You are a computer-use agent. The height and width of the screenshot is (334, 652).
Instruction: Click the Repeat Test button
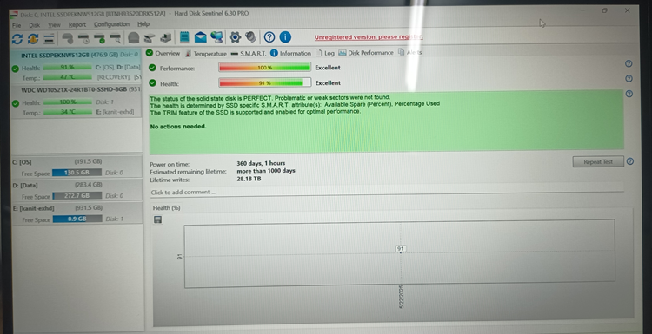[x=598, y=162]
